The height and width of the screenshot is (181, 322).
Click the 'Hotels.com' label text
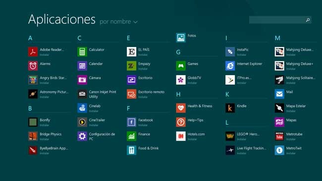click(x=196, y=134)
